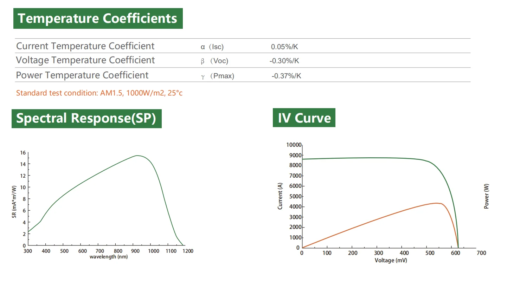507x283 pixels.
Task: Select the Power Temperature Coefficient row label
Action: [x=82, y=75]
